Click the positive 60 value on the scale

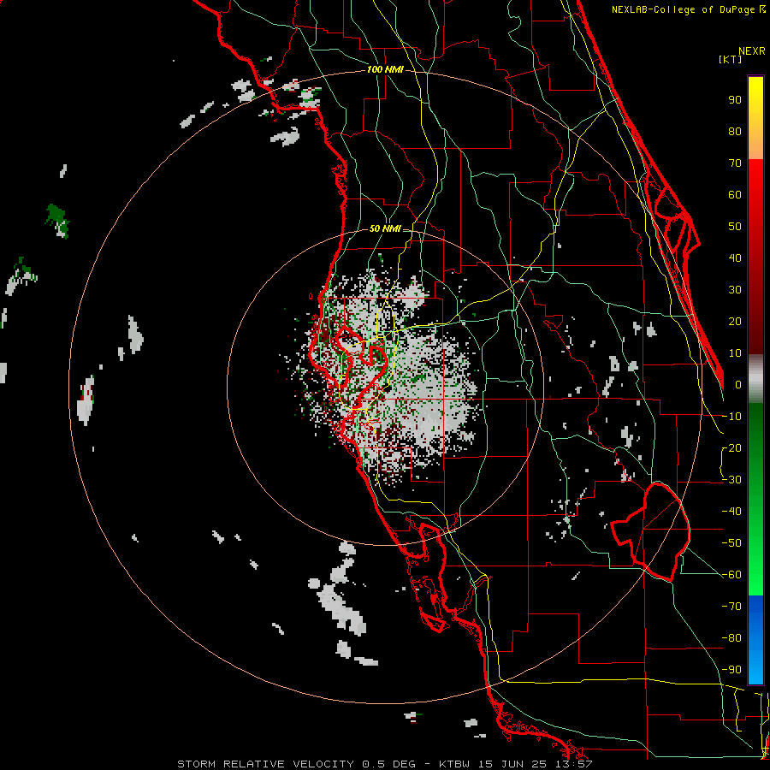735,194
